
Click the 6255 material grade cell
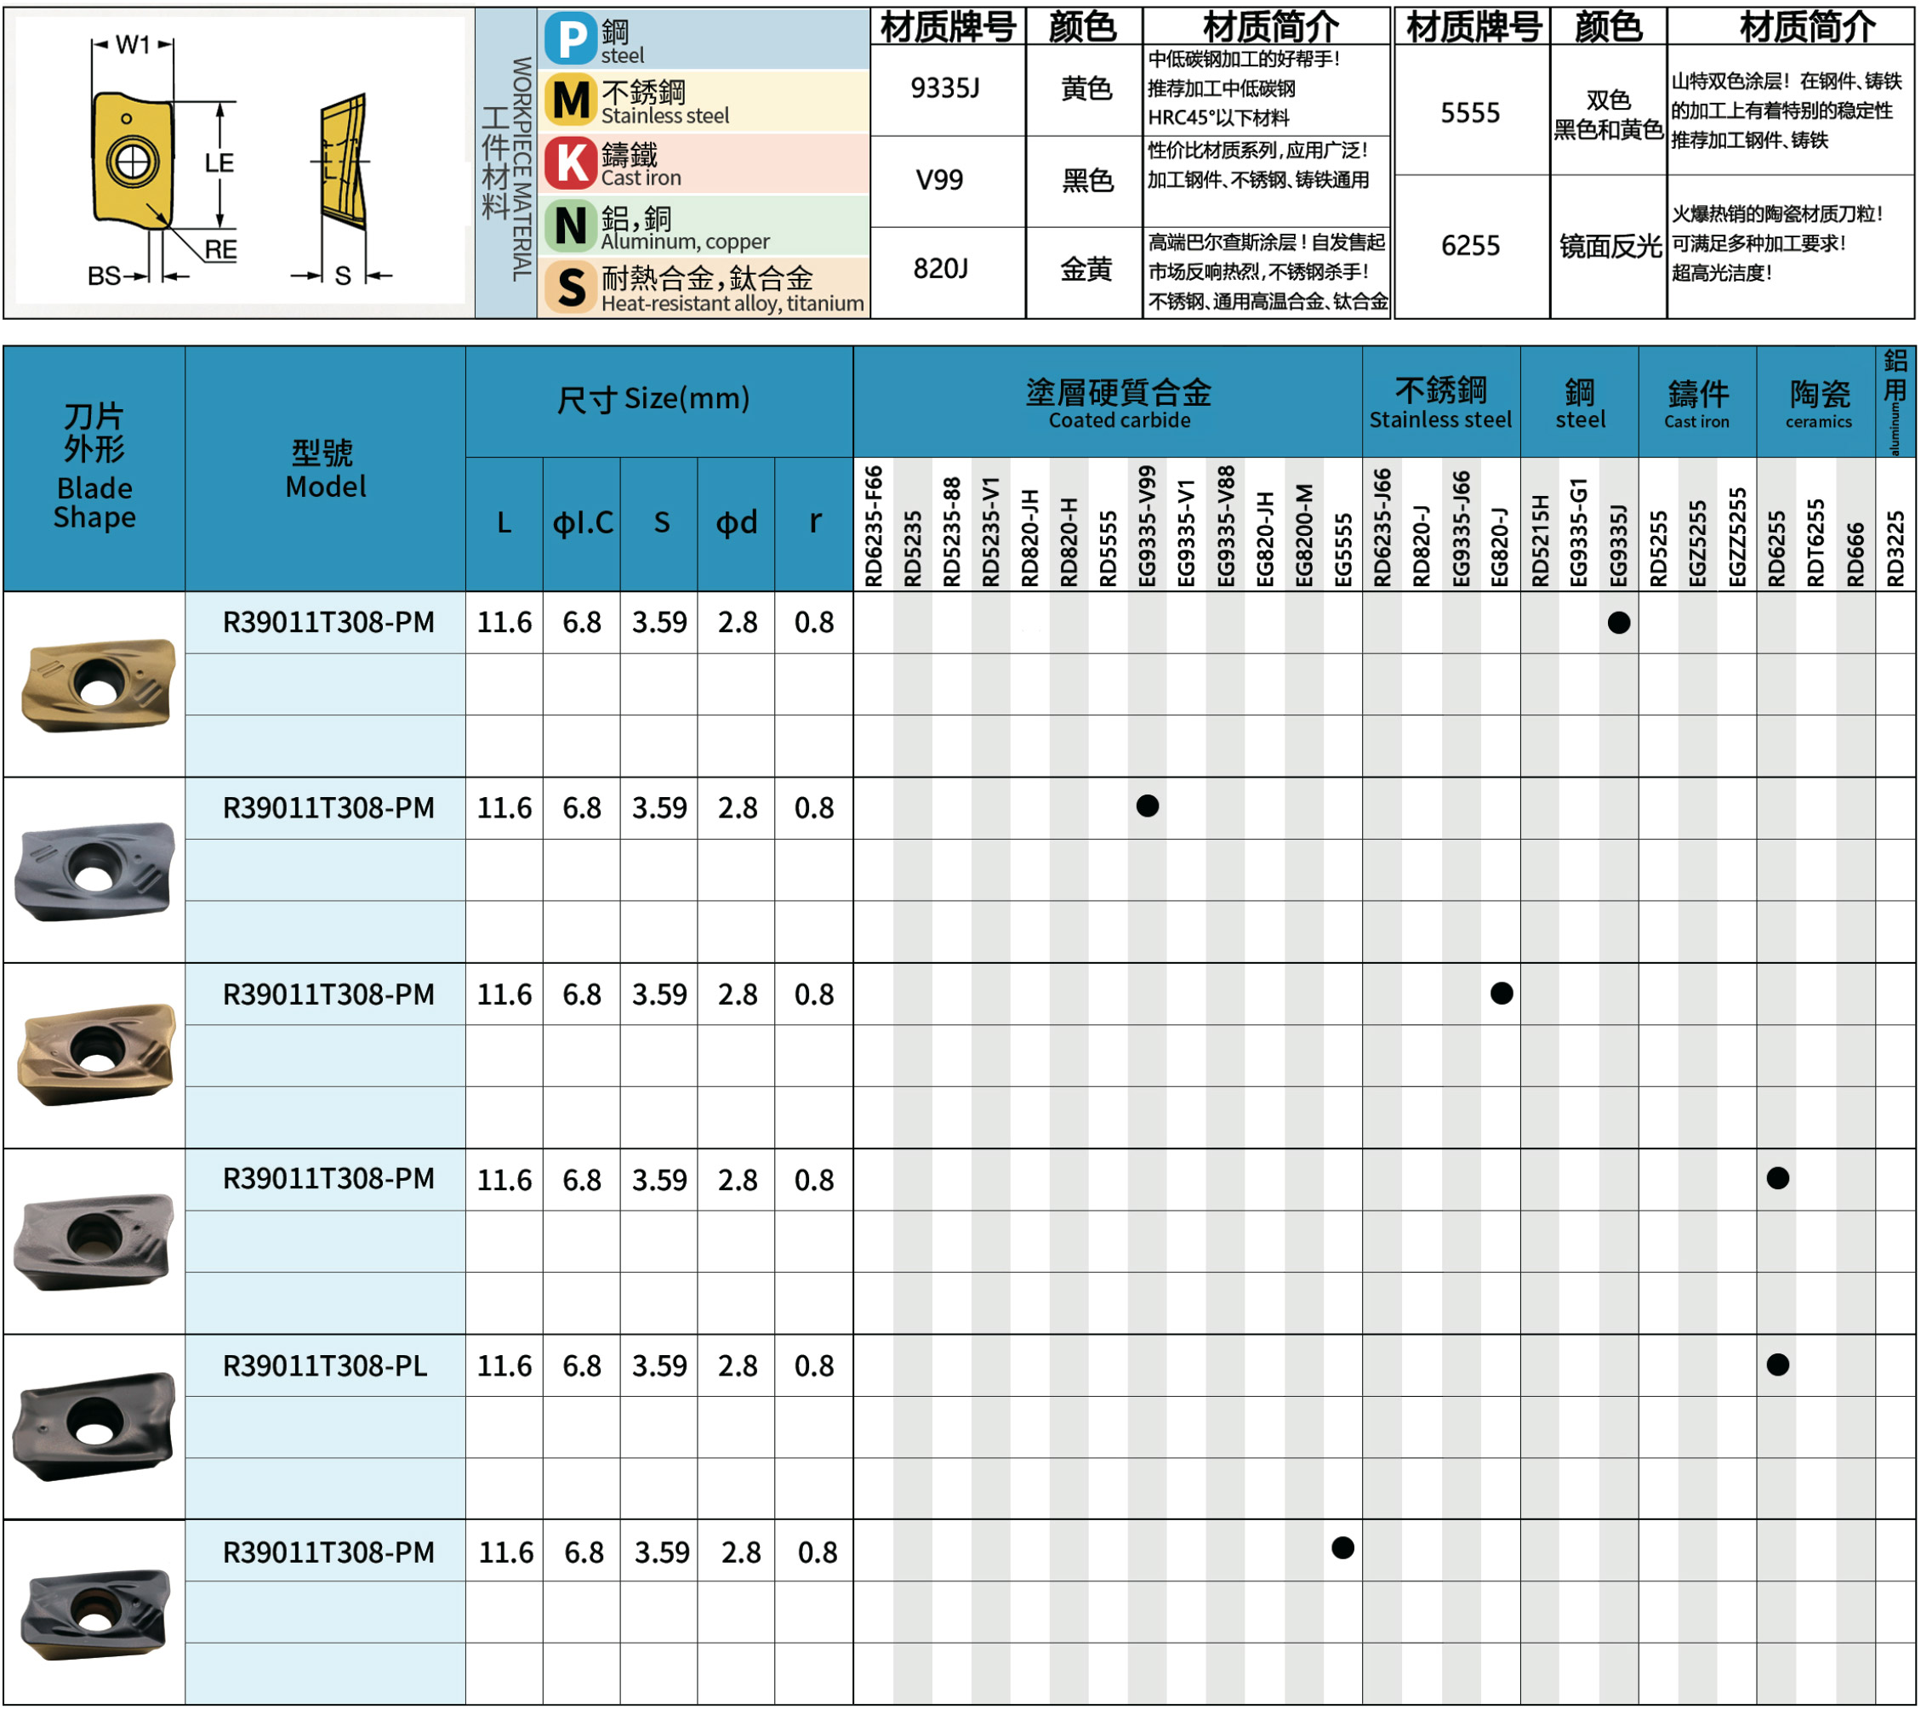pos(1471,246)
